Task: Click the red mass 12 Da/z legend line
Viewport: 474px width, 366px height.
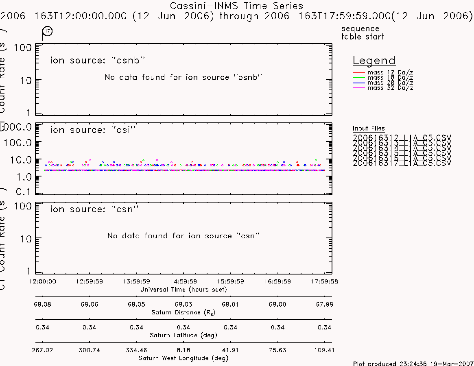Action: pyautogui.click(x=359, y=73)
